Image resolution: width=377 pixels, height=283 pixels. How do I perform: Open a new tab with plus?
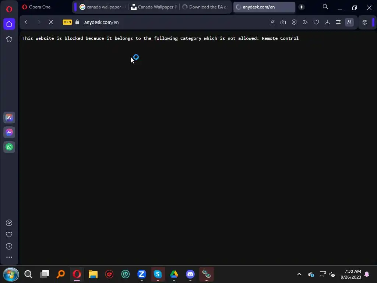301,7
